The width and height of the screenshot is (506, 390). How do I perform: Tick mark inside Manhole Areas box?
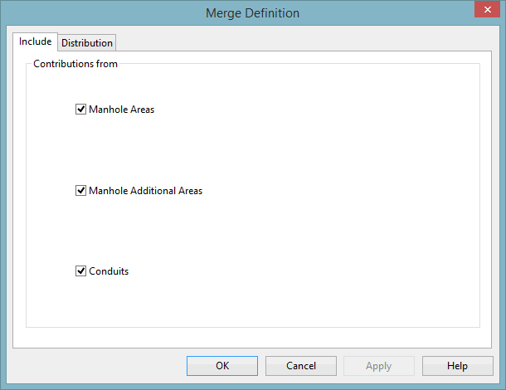81,110
